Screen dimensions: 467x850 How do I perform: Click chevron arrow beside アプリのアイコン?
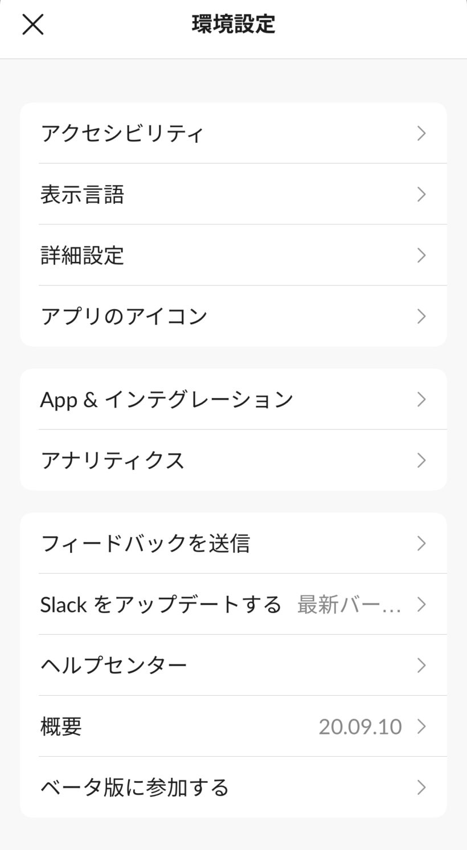coord(421,316)
